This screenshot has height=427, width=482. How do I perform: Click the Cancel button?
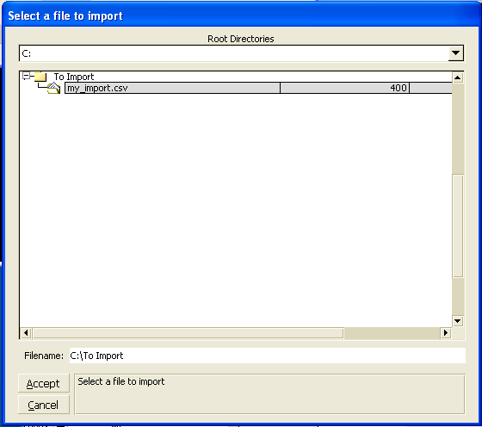click(x=43, y=405)
